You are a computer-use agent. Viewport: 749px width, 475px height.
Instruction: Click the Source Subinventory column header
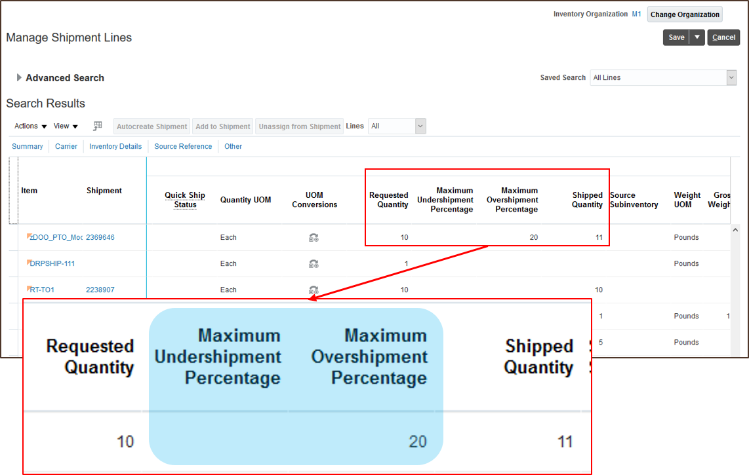click(x=634, y=200)
